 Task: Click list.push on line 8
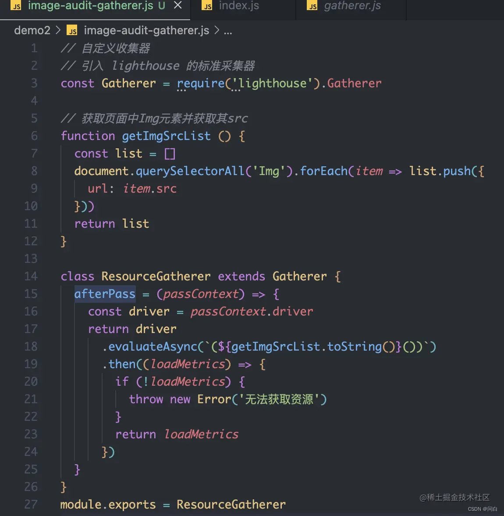[x=440, y=171]
